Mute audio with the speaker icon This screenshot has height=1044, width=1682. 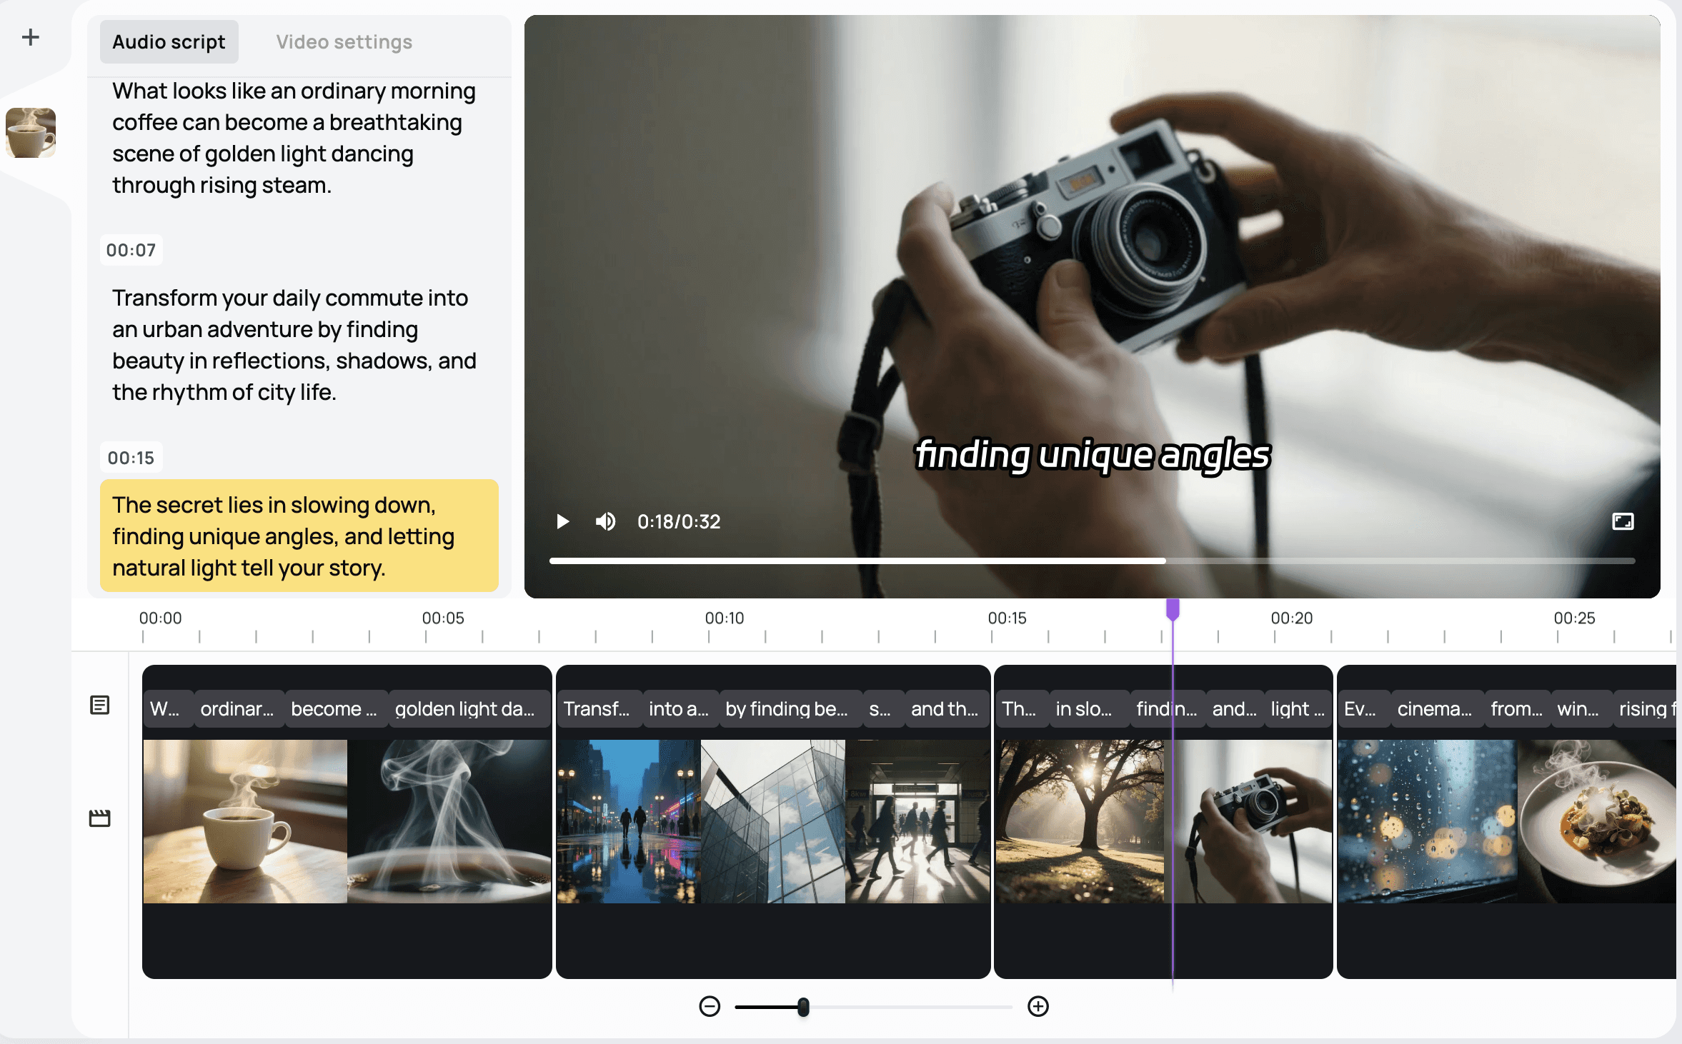[x=605, y=522]
